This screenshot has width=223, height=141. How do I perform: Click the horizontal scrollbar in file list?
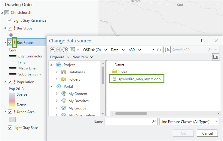[131, 113]
